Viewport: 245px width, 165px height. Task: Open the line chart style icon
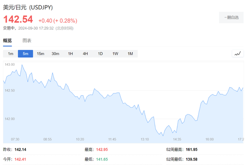point(238,54)
